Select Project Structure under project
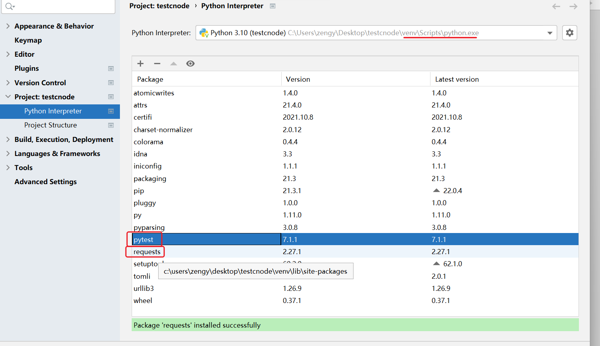The height and width of the screenshot is (346, 600). pyautogui.click(x=50, y=125)
